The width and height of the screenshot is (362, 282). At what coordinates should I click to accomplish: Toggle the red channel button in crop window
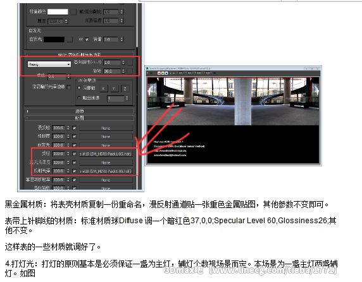click(159, 73)
